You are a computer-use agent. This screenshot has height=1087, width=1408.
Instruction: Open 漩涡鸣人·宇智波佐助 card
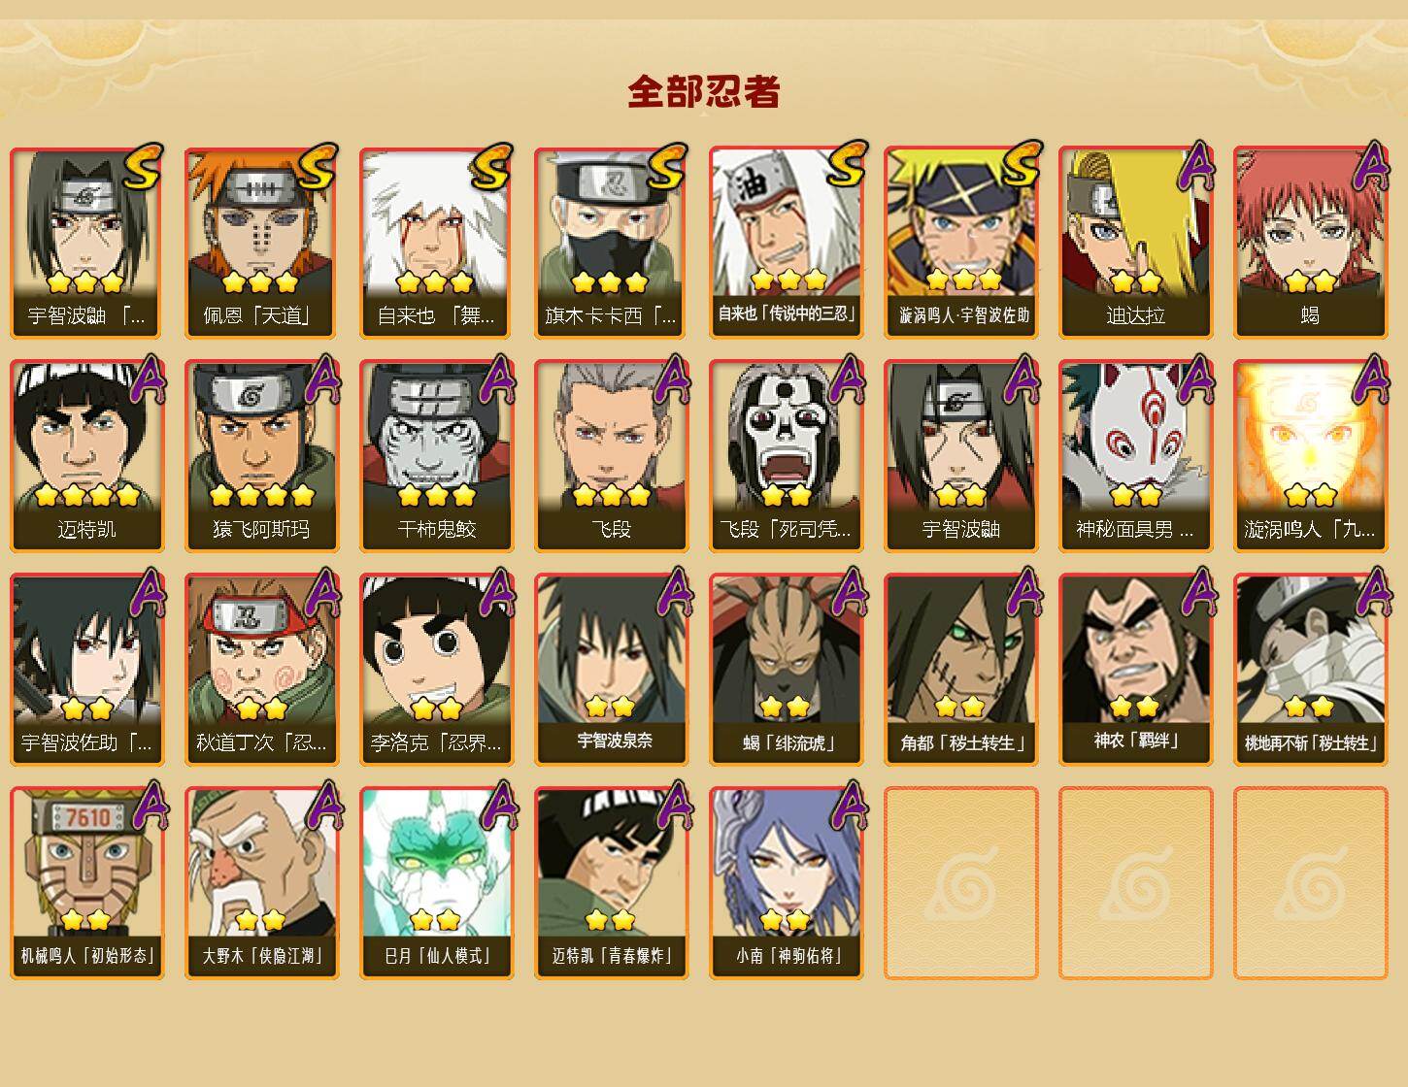coord(960,243)
